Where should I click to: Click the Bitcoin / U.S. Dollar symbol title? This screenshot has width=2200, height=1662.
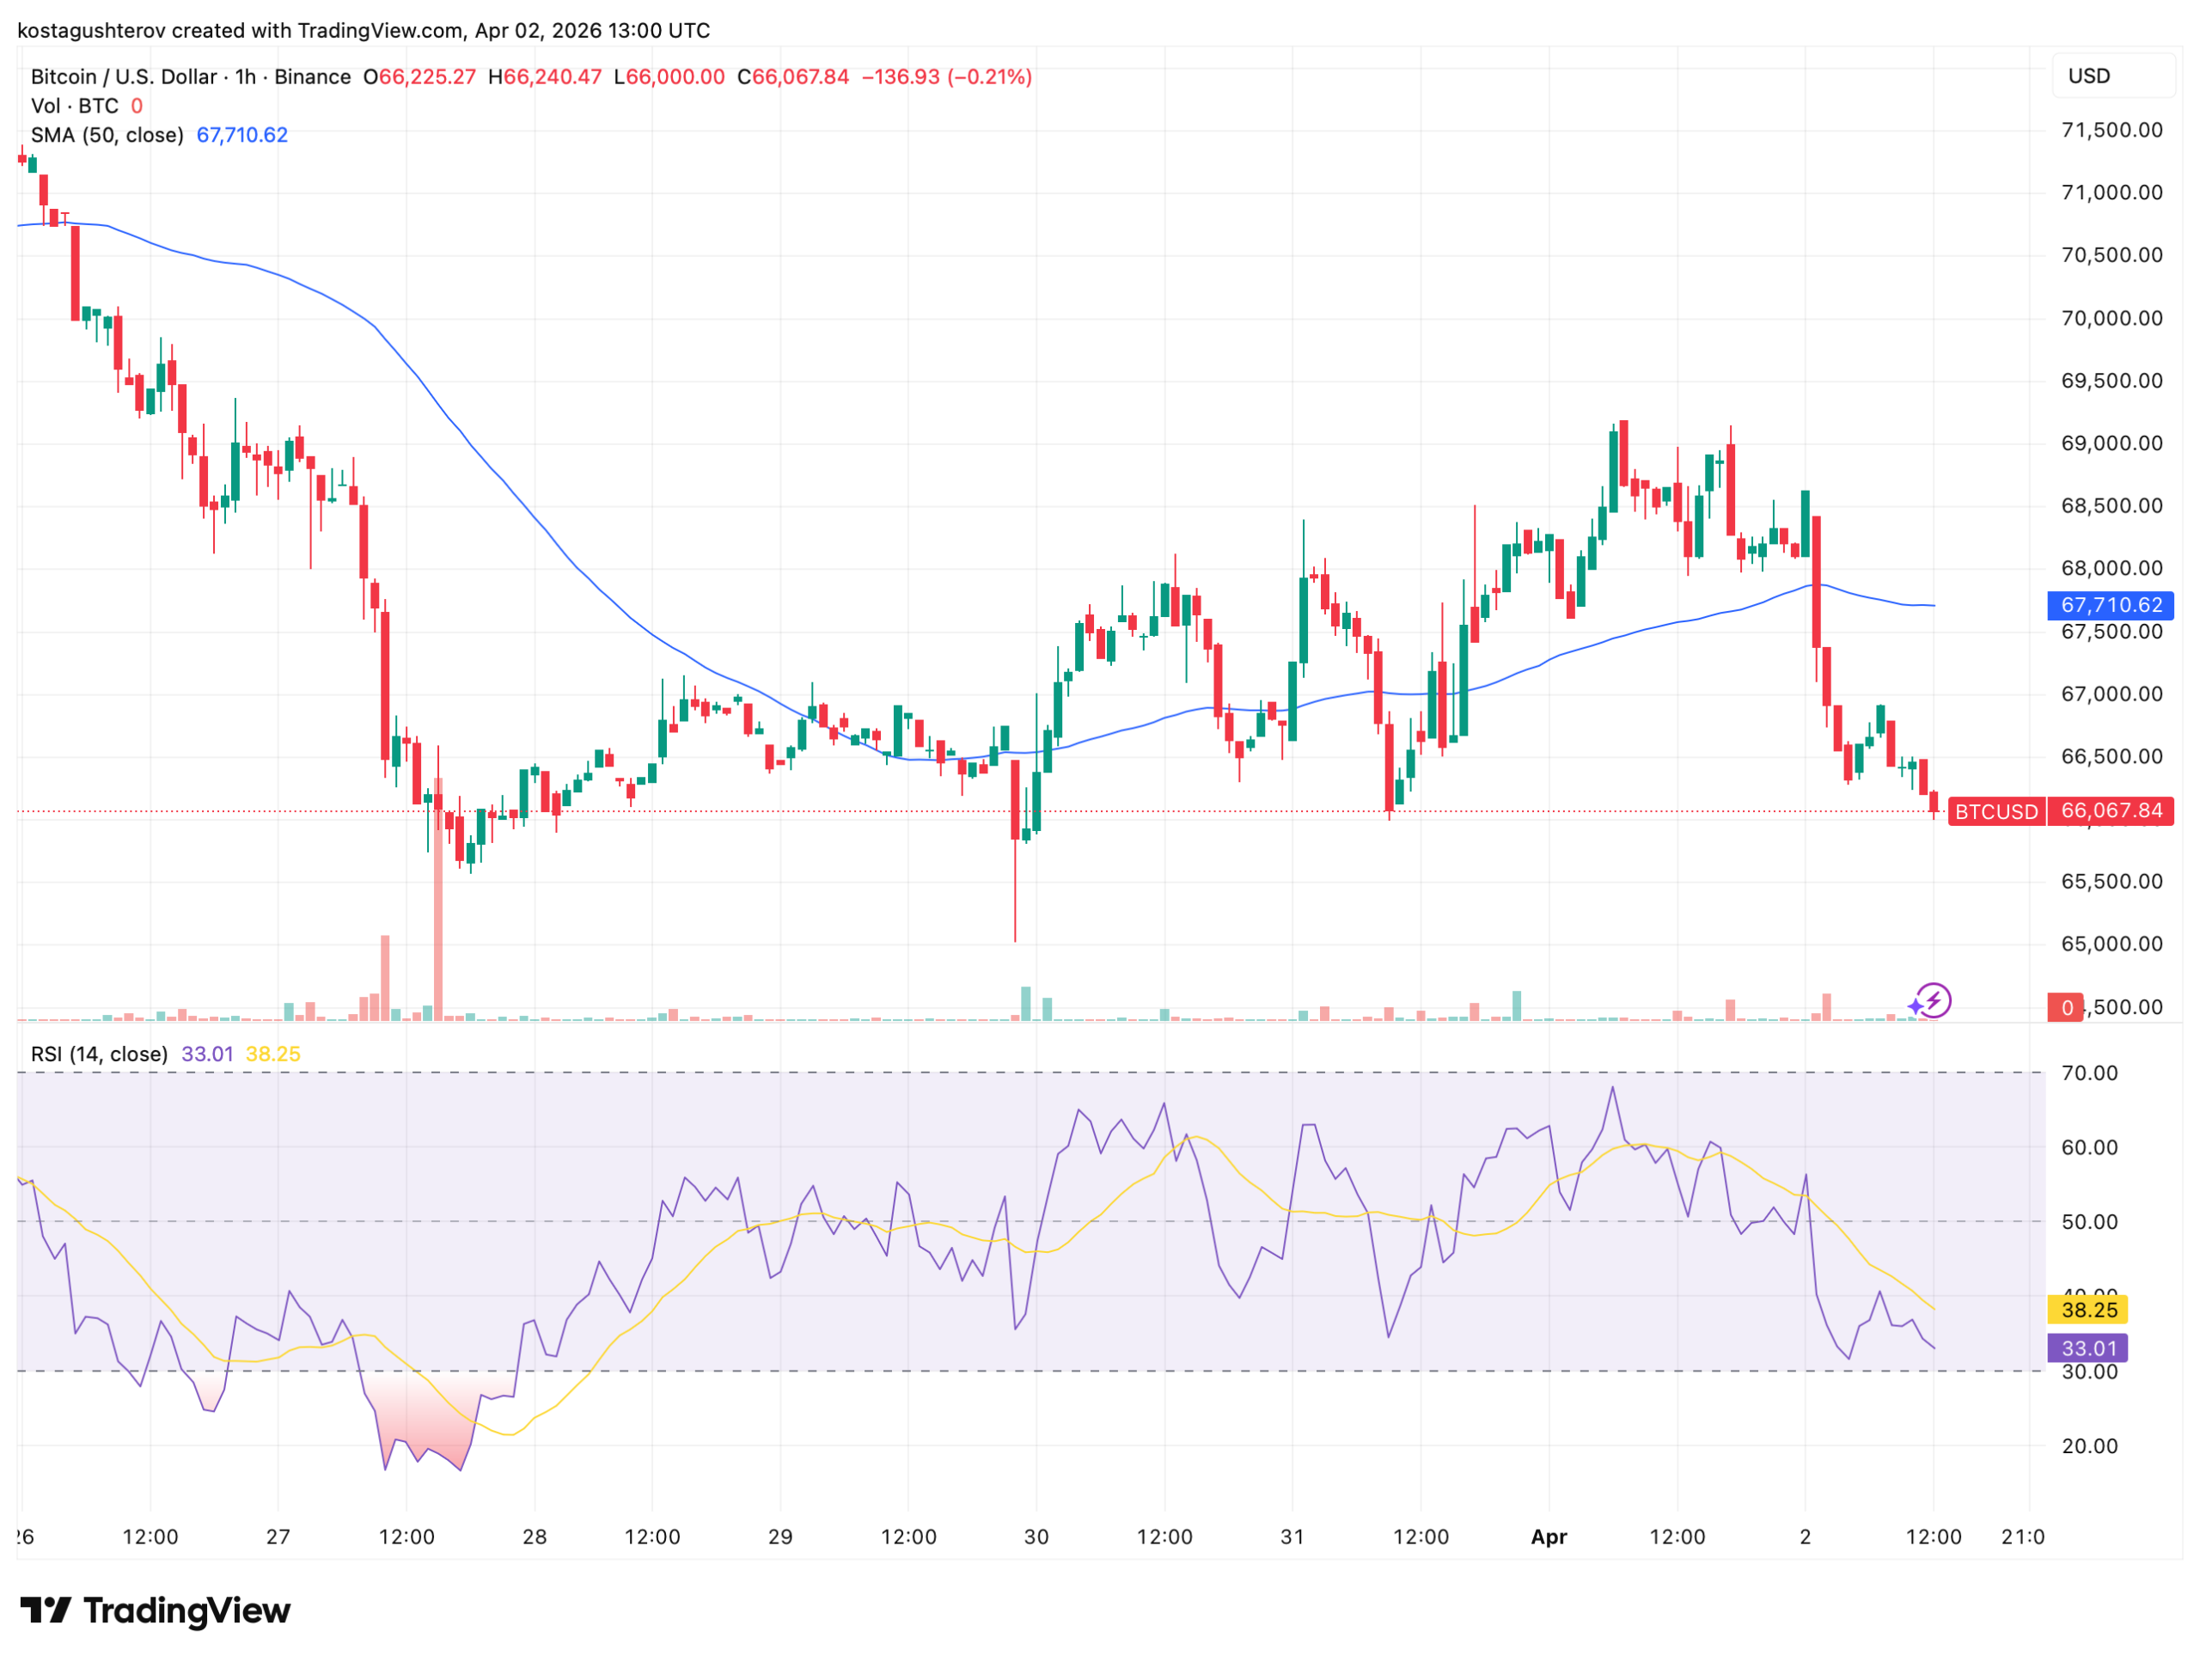[x=124, y=76]
